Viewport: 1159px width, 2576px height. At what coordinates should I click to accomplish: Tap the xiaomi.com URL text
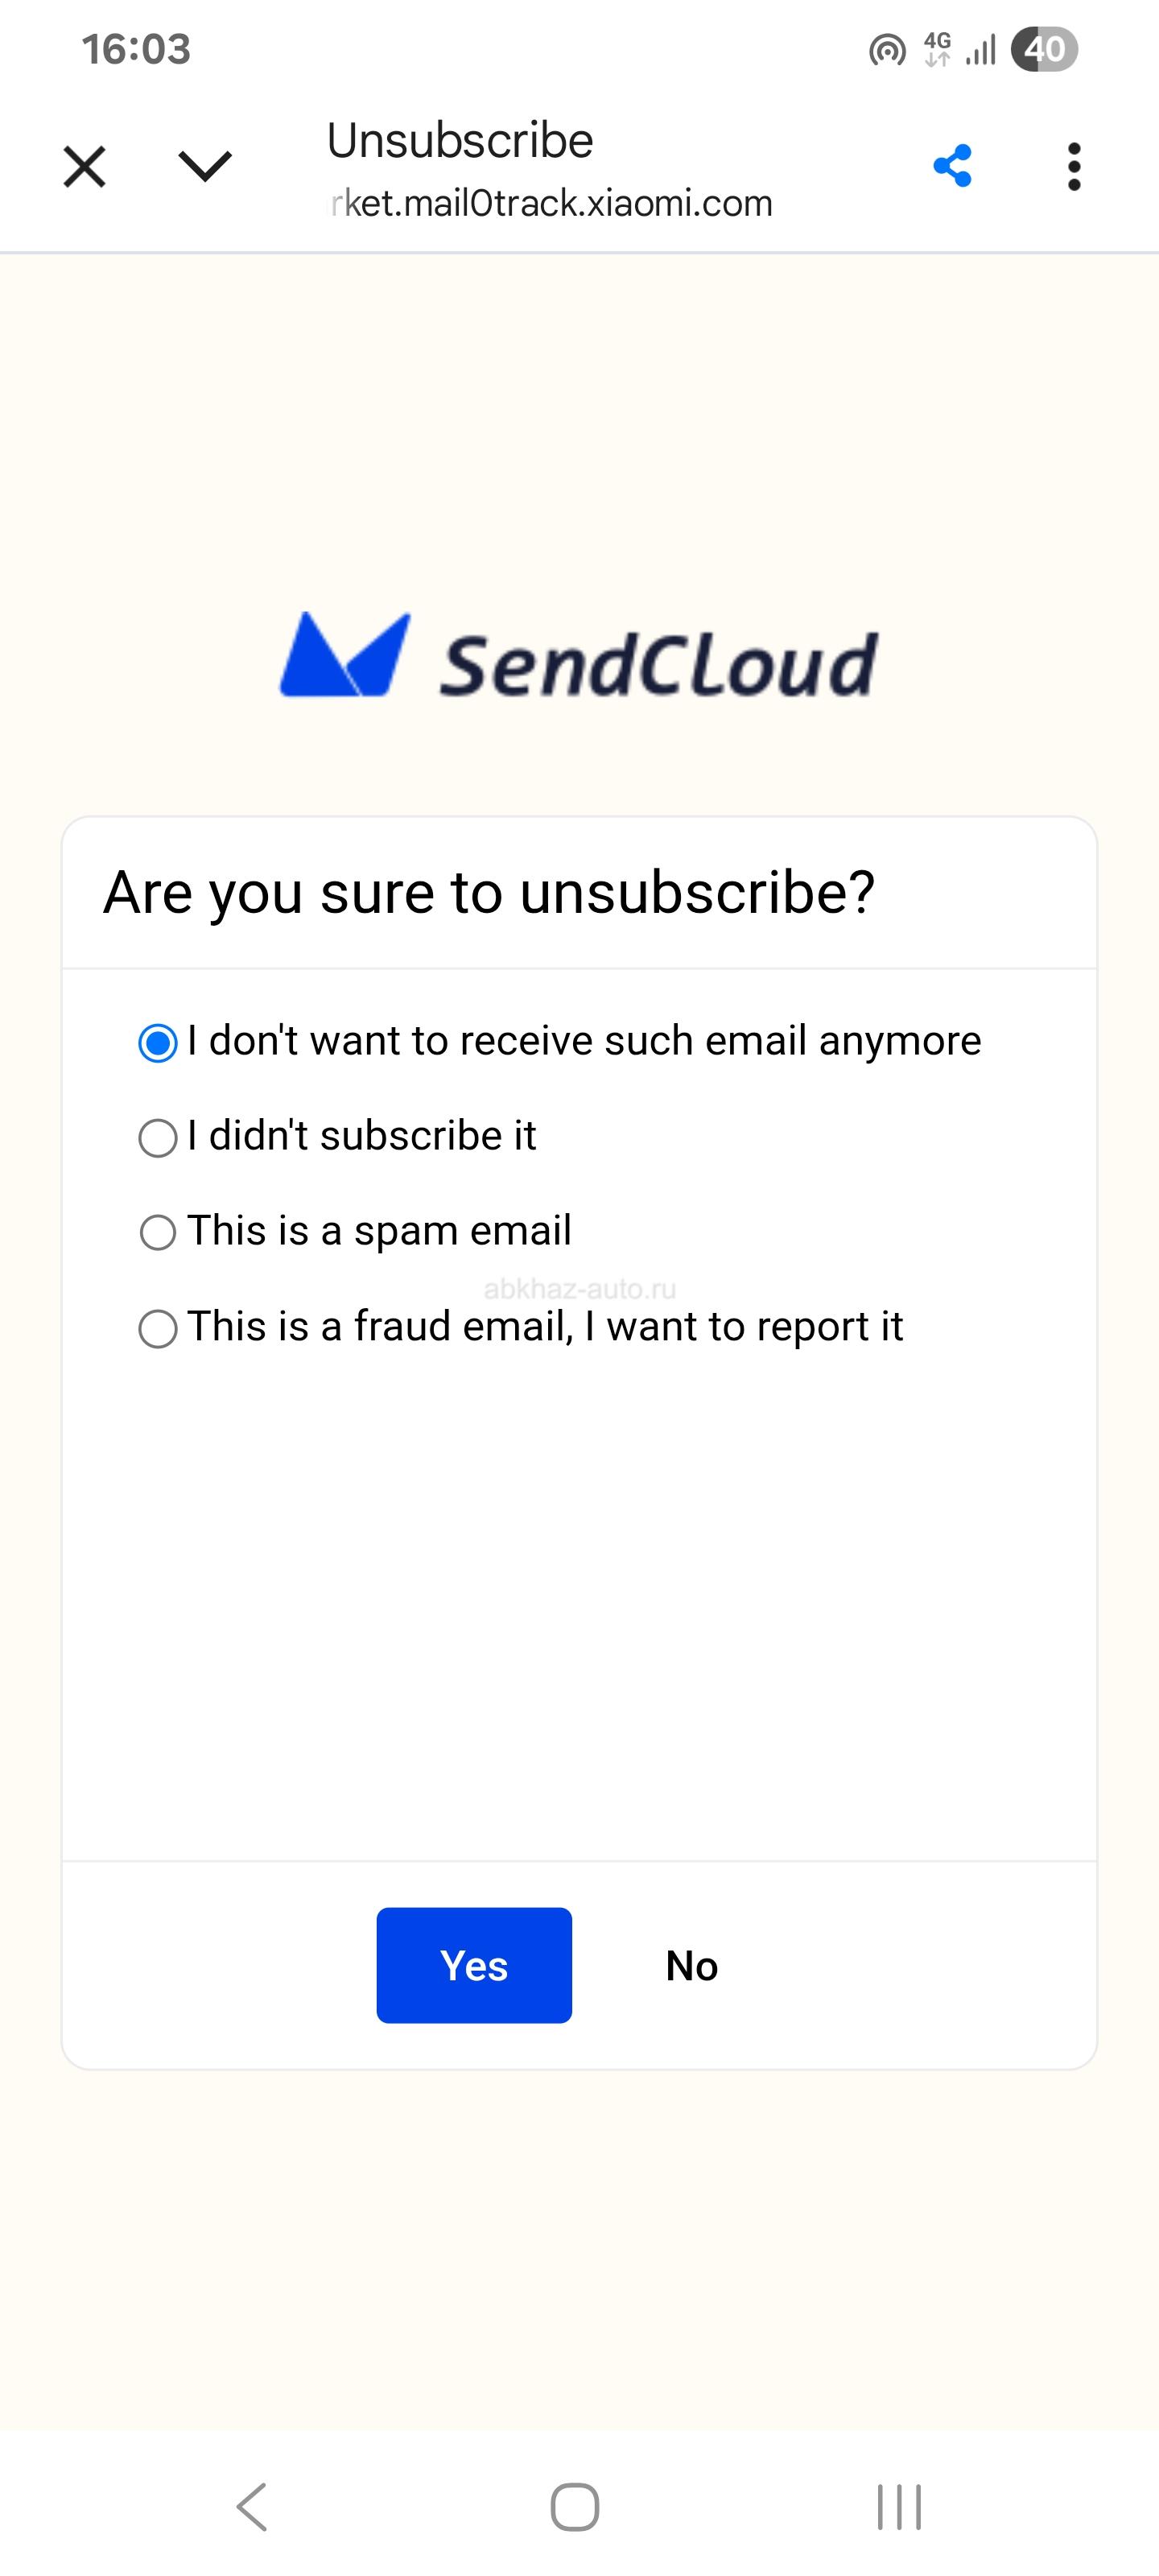552,204
